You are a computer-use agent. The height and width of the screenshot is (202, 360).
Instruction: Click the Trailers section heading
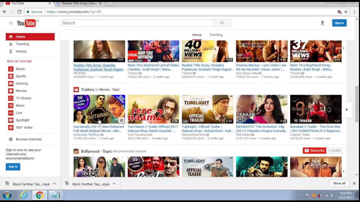[x=87, y=89]
